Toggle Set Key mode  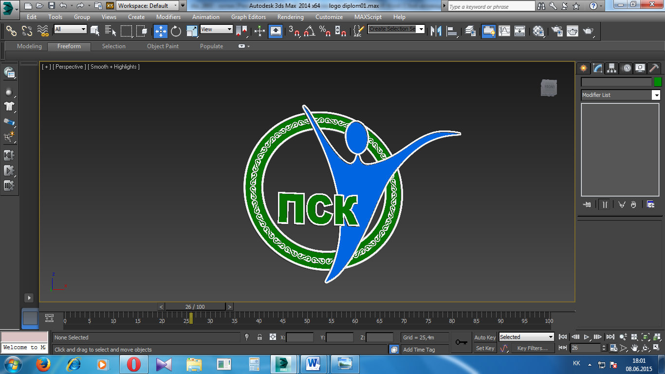pyautogui.click(x=485, y=348)
